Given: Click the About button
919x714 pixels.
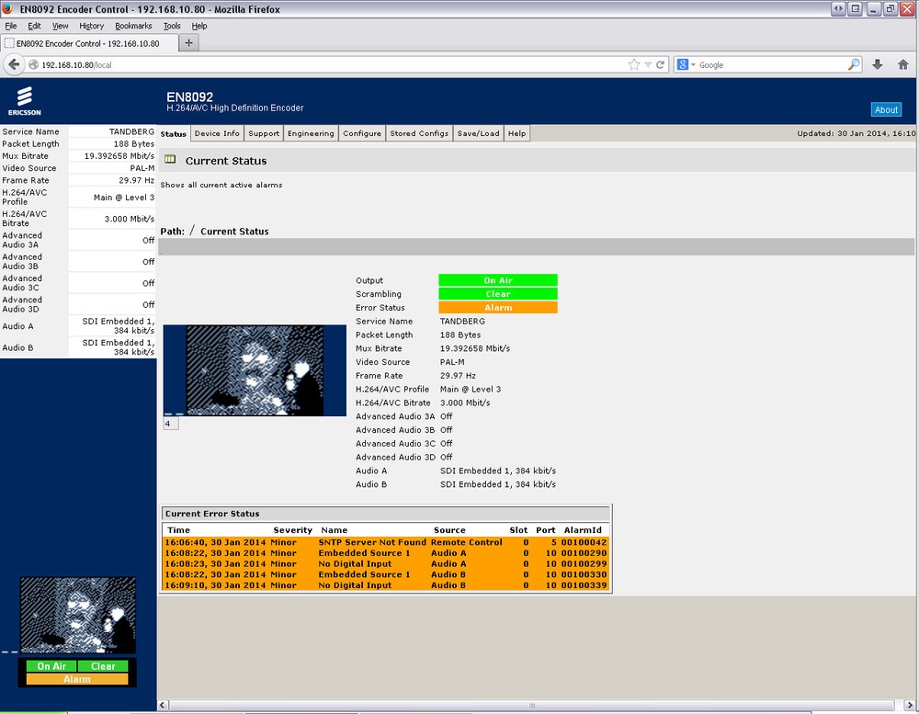Looking at the screenshot, I should (x=885, y=109).
